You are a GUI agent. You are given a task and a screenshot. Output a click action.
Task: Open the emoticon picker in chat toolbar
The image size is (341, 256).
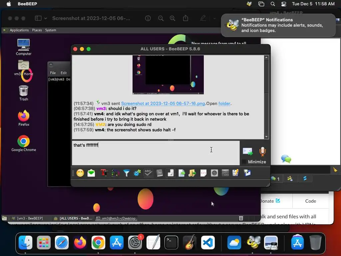point(80,173)
